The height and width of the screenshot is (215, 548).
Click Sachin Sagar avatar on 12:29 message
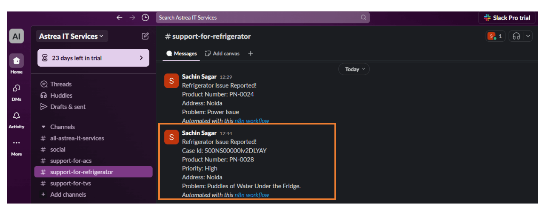coord(171,81)
